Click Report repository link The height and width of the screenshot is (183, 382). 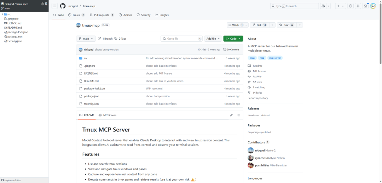coord(258,98)
